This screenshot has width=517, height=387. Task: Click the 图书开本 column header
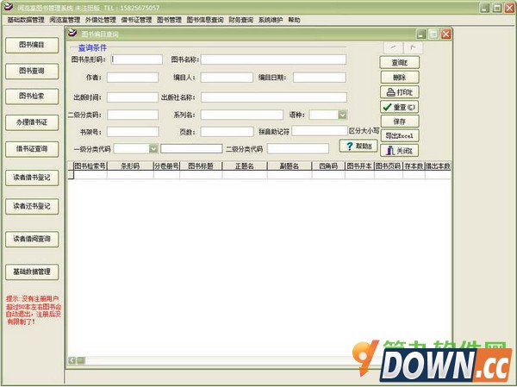359,166
